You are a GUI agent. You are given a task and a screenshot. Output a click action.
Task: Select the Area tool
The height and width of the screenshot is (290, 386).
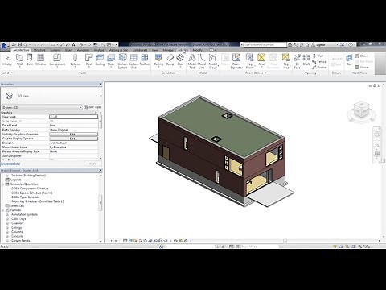[261, 60]
